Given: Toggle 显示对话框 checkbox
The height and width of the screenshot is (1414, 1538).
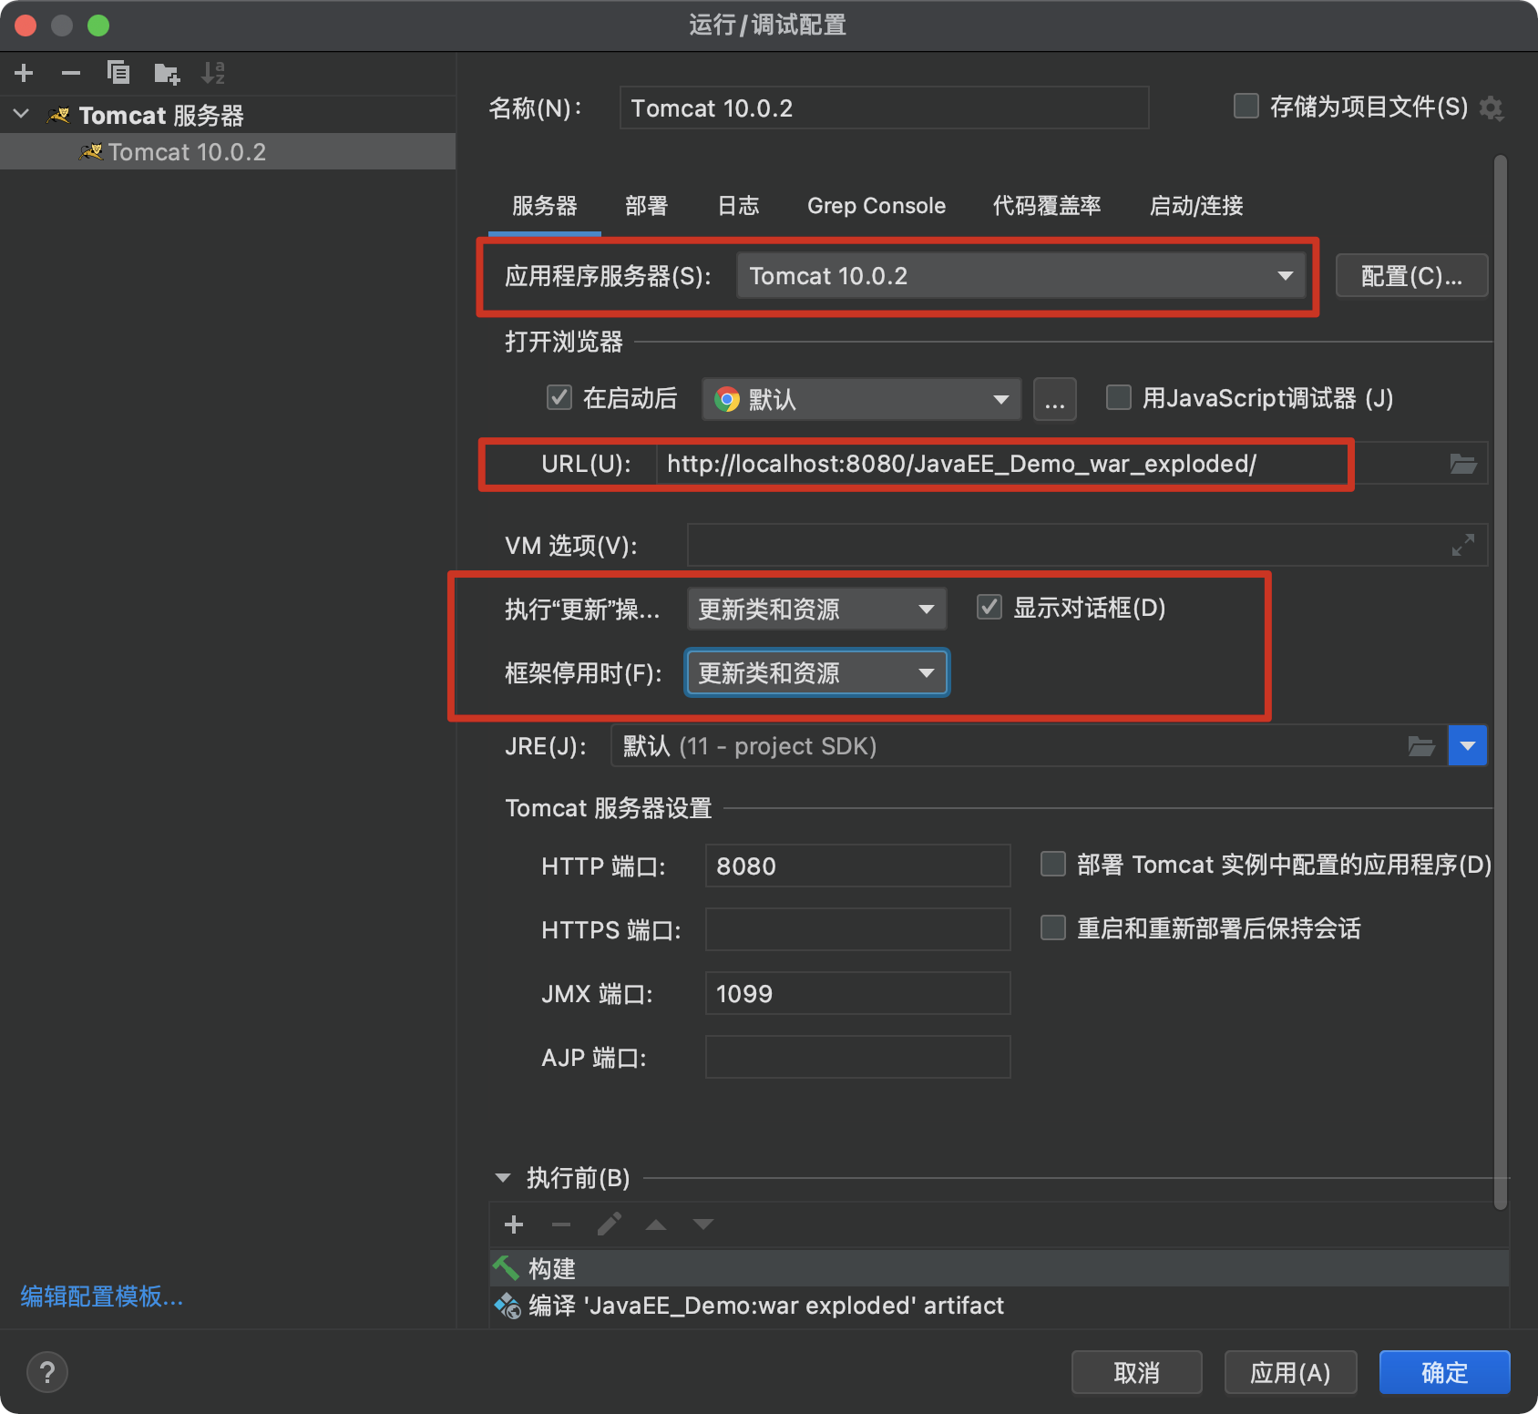Looking at the screenshot, I should click(x=989, y=607).
